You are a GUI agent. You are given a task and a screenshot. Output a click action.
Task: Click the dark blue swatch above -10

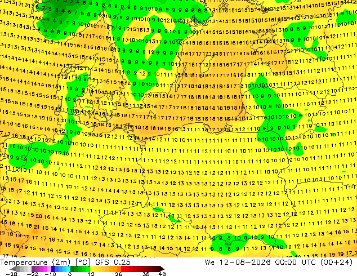point(53,269)
